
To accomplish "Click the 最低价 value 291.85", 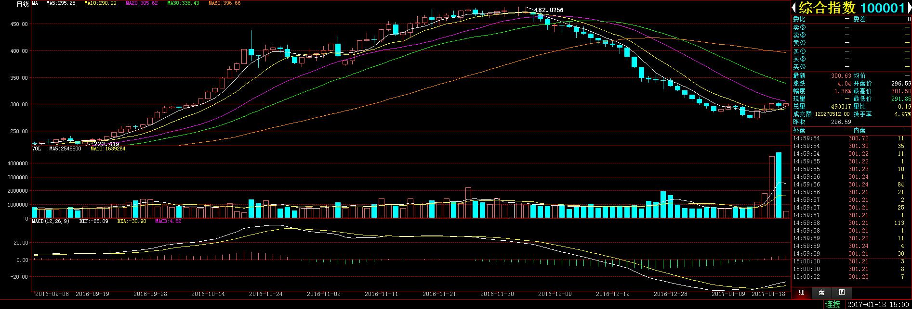I will [x=901, y=99].
